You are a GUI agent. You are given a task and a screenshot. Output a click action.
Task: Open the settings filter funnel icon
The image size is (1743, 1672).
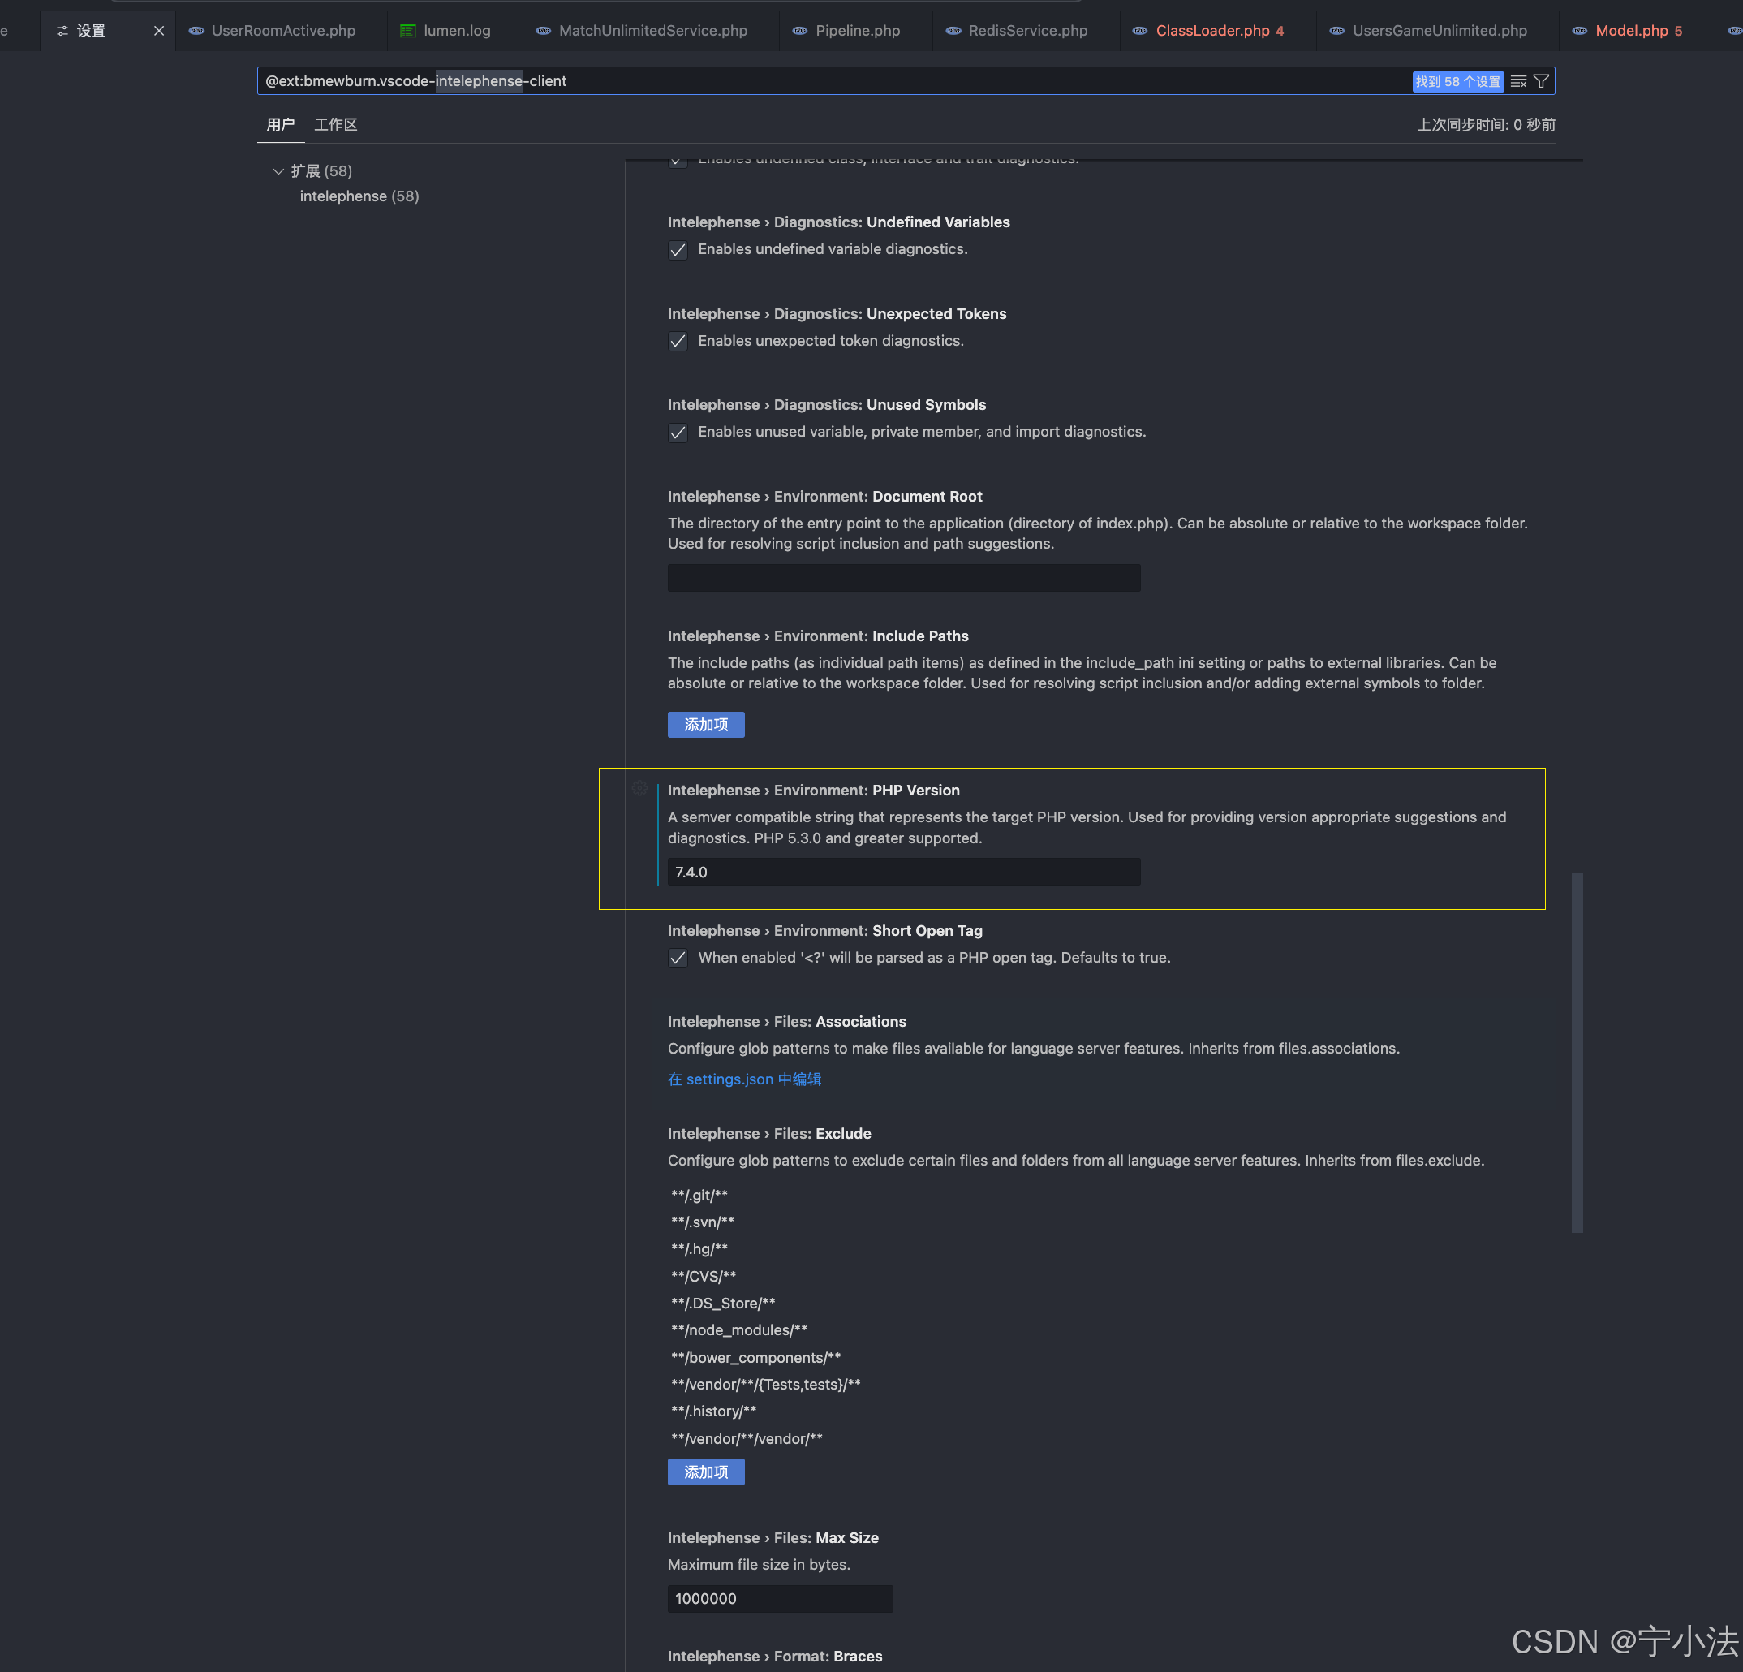(1541, 81)
